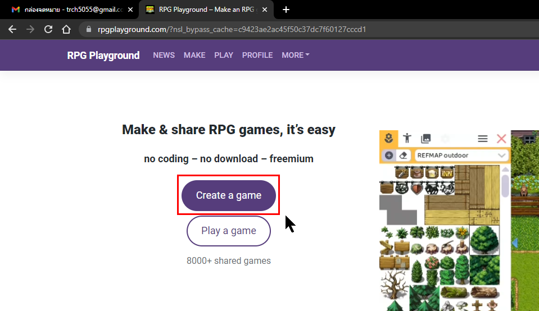539x311 pixels.
Task: Click the address bar URL field
Action: coord(309,30)
